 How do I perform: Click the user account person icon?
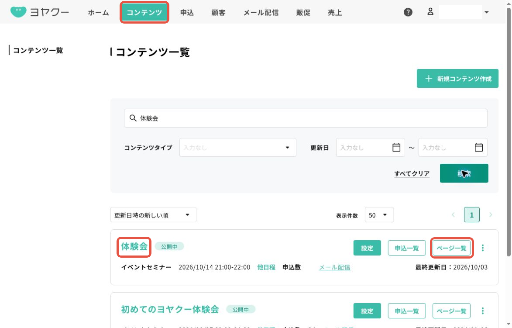430,12
